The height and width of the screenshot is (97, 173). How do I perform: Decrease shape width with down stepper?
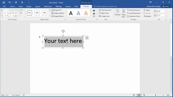(x=165, y=16)
